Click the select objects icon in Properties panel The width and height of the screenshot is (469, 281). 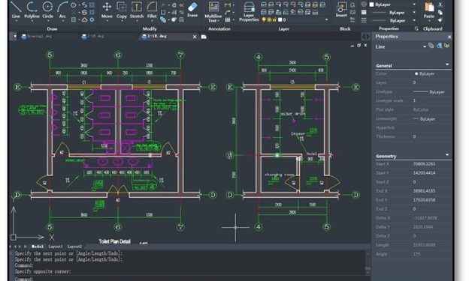click(439, 46)
